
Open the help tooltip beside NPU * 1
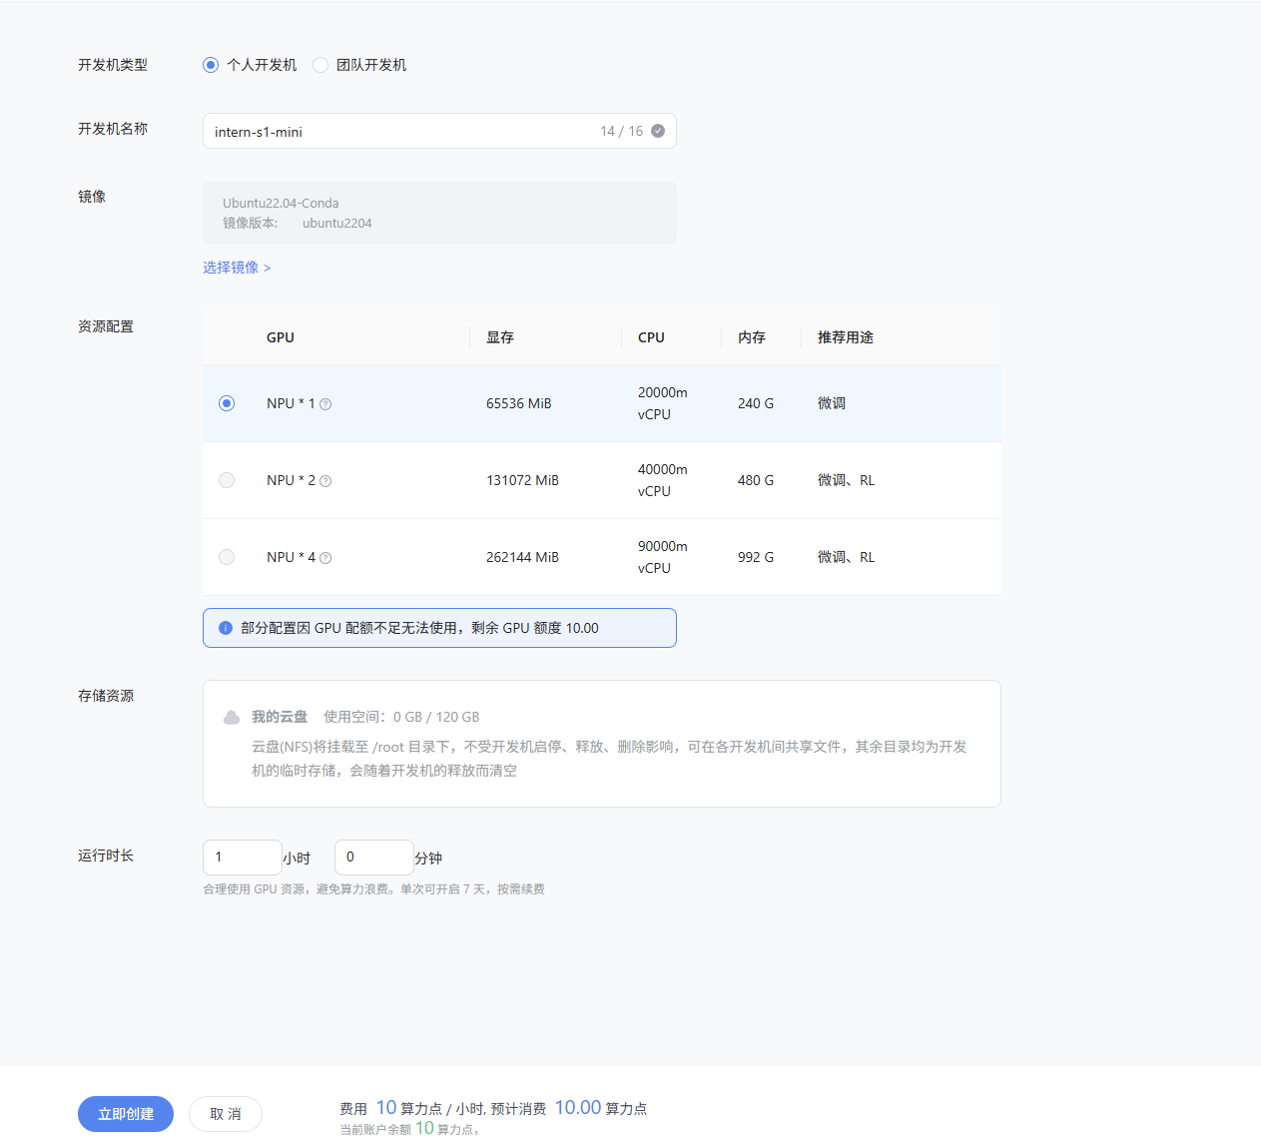(325, 403)
